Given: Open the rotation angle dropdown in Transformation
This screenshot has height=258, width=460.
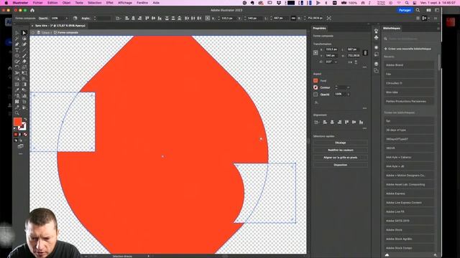Looking at the screenshot, I should click(x=336, y=62).
